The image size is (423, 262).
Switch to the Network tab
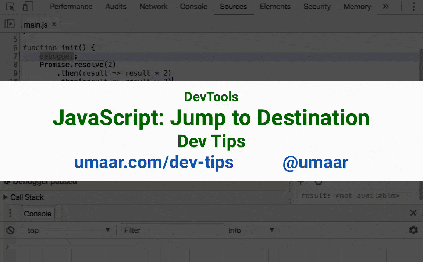[x=153, y=7]
